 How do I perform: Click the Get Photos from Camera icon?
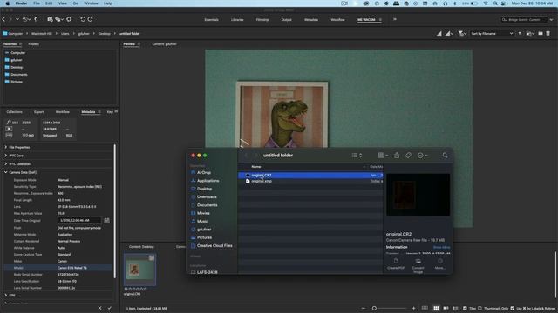pyautogui.click(x=51, y=19)
